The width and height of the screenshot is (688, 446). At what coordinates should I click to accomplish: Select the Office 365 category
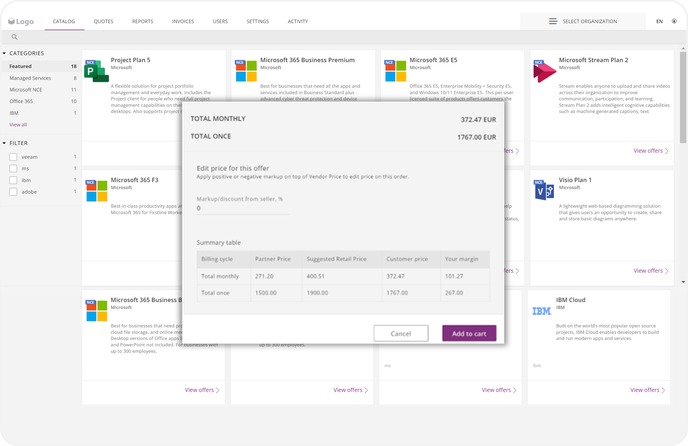pos(42,101)
